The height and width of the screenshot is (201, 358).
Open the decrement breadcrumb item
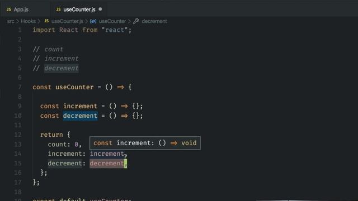click(154, 21)
